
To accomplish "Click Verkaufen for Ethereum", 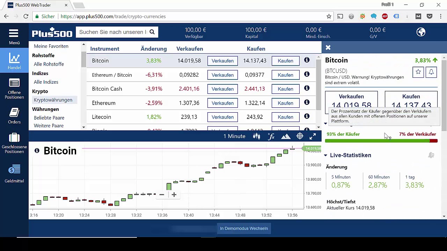I will pos(222,103).
